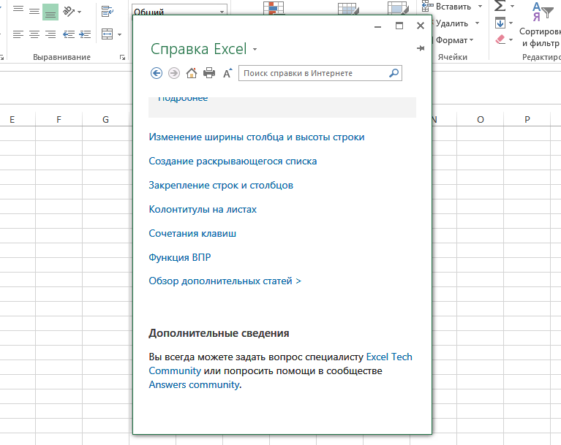Open the Help home page icon
Screen dimensions: 561x445
(192, 73)
